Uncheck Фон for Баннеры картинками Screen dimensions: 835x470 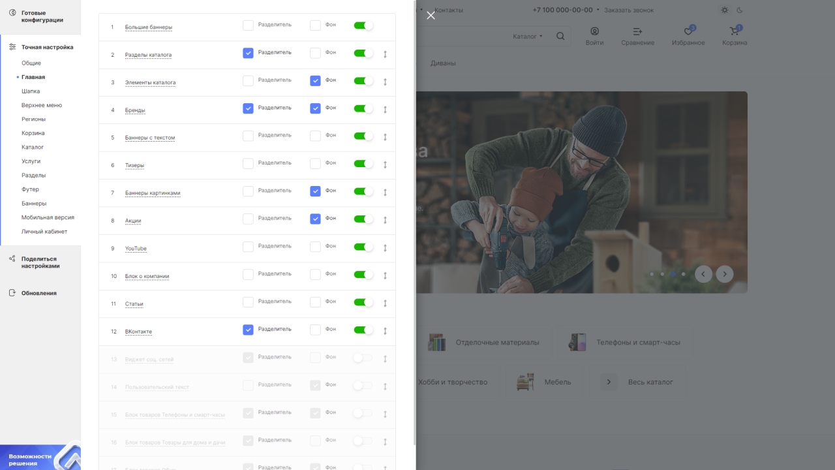pos(315,191)
